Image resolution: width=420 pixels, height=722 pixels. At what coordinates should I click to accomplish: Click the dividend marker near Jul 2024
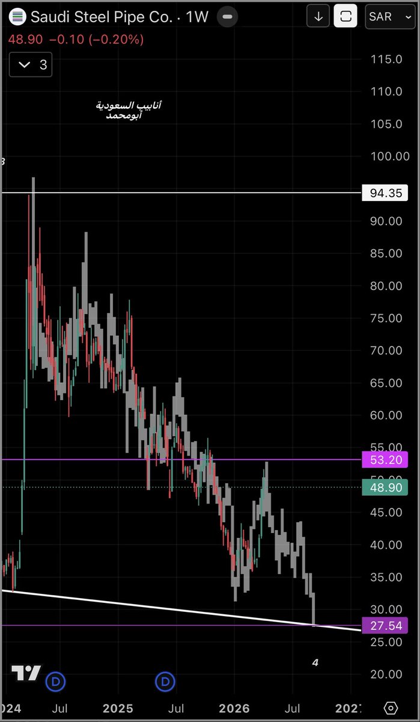(56, 682)
